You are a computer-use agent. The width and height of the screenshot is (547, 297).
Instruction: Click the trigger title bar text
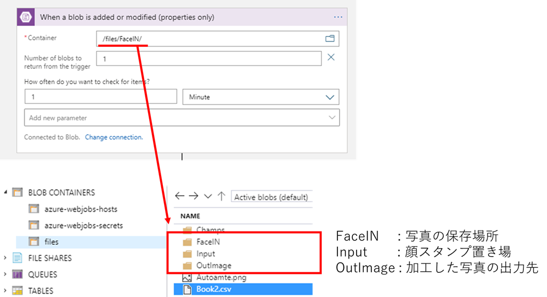127,17
